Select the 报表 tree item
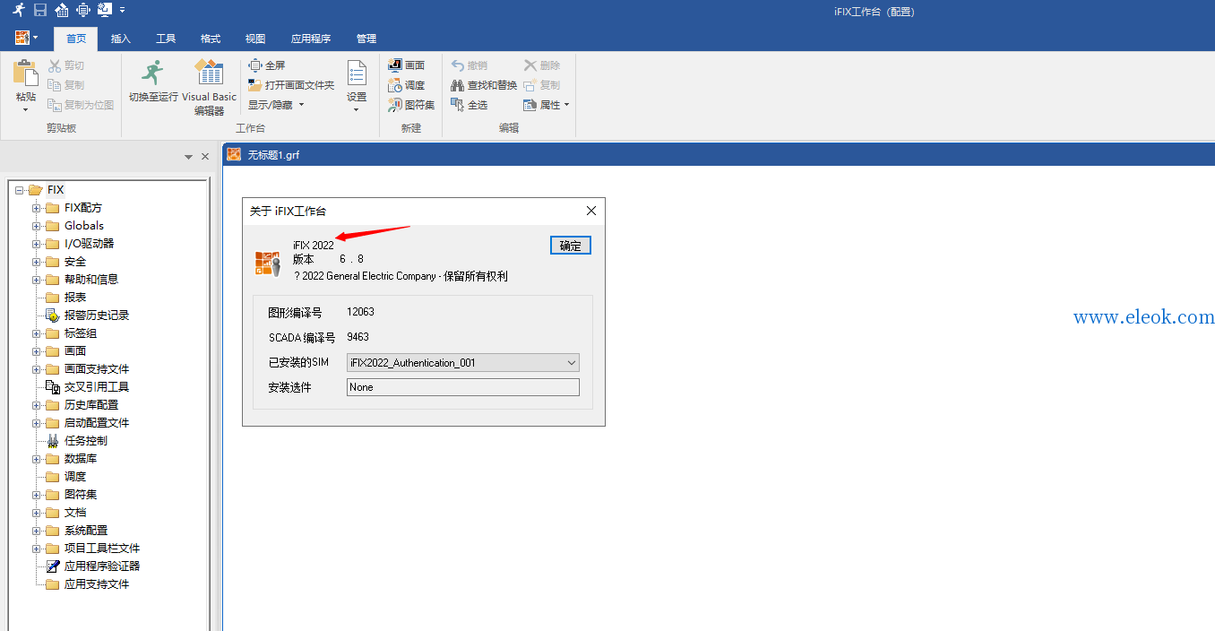 tap(75, 298)
